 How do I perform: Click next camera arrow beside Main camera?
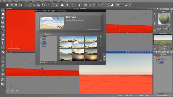coord(169,33)
